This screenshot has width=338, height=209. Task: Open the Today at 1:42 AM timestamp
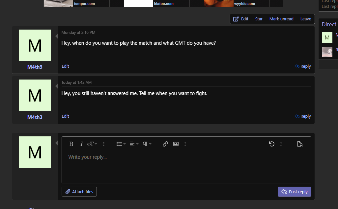tap(76, 82)
